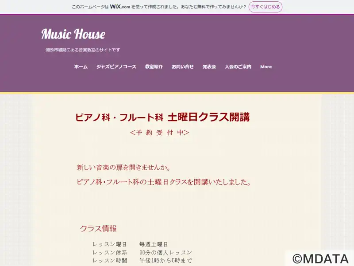Image resolution: width=354 pixels, height=266 pixels.
Task: Click the WiX.com logo in banner
Action: point(120,7)
